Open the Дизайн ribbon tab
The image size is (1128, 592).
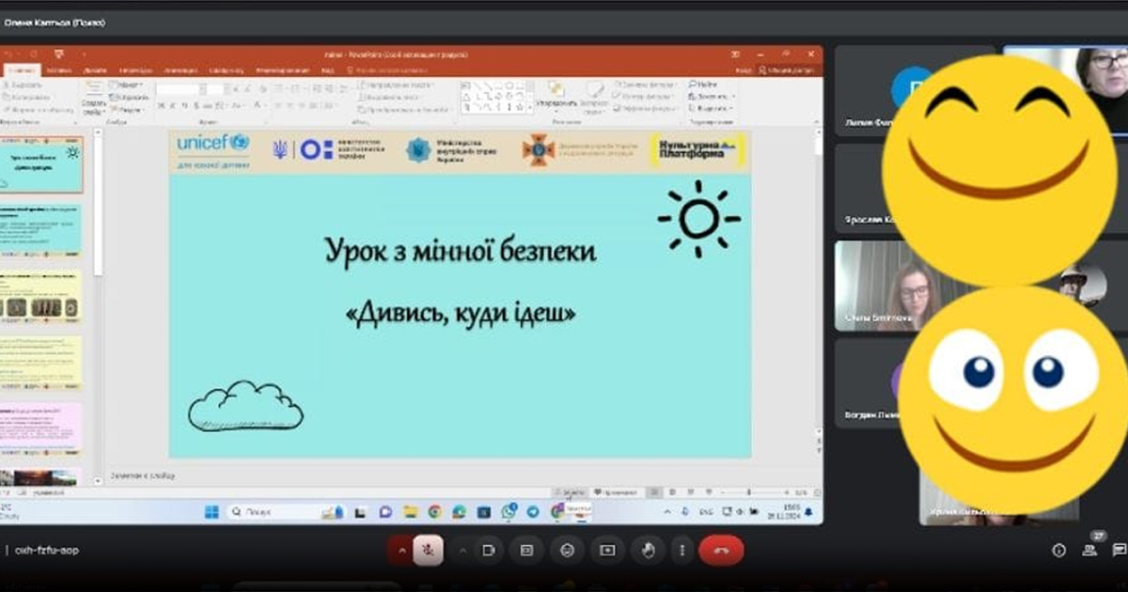[95, 70]
